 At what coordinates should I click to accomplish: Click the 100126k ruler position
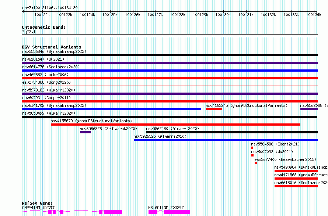click(133, 15)
